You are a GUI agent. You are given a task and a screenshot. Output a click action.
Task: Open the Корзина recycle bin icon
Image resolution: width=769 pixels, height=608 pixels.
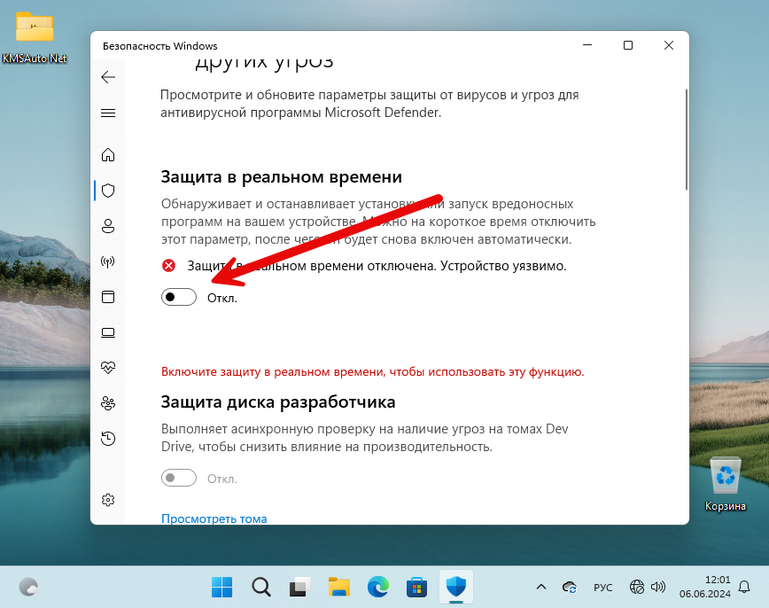726,484
